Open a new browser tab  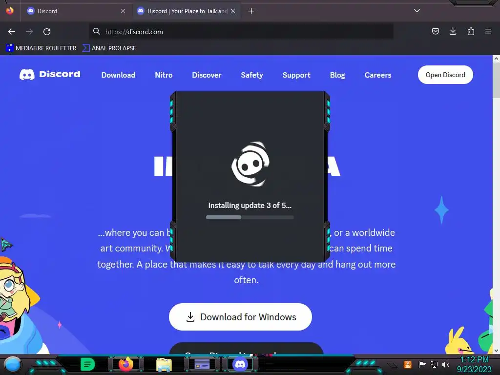tap(251, 11)
